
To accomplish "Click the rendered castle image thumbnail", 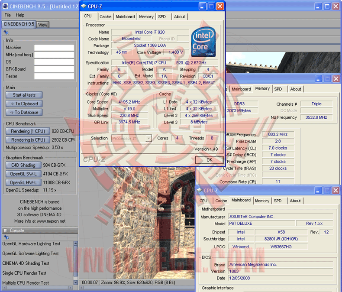I will pyautogui.click(x=154, y=223).
